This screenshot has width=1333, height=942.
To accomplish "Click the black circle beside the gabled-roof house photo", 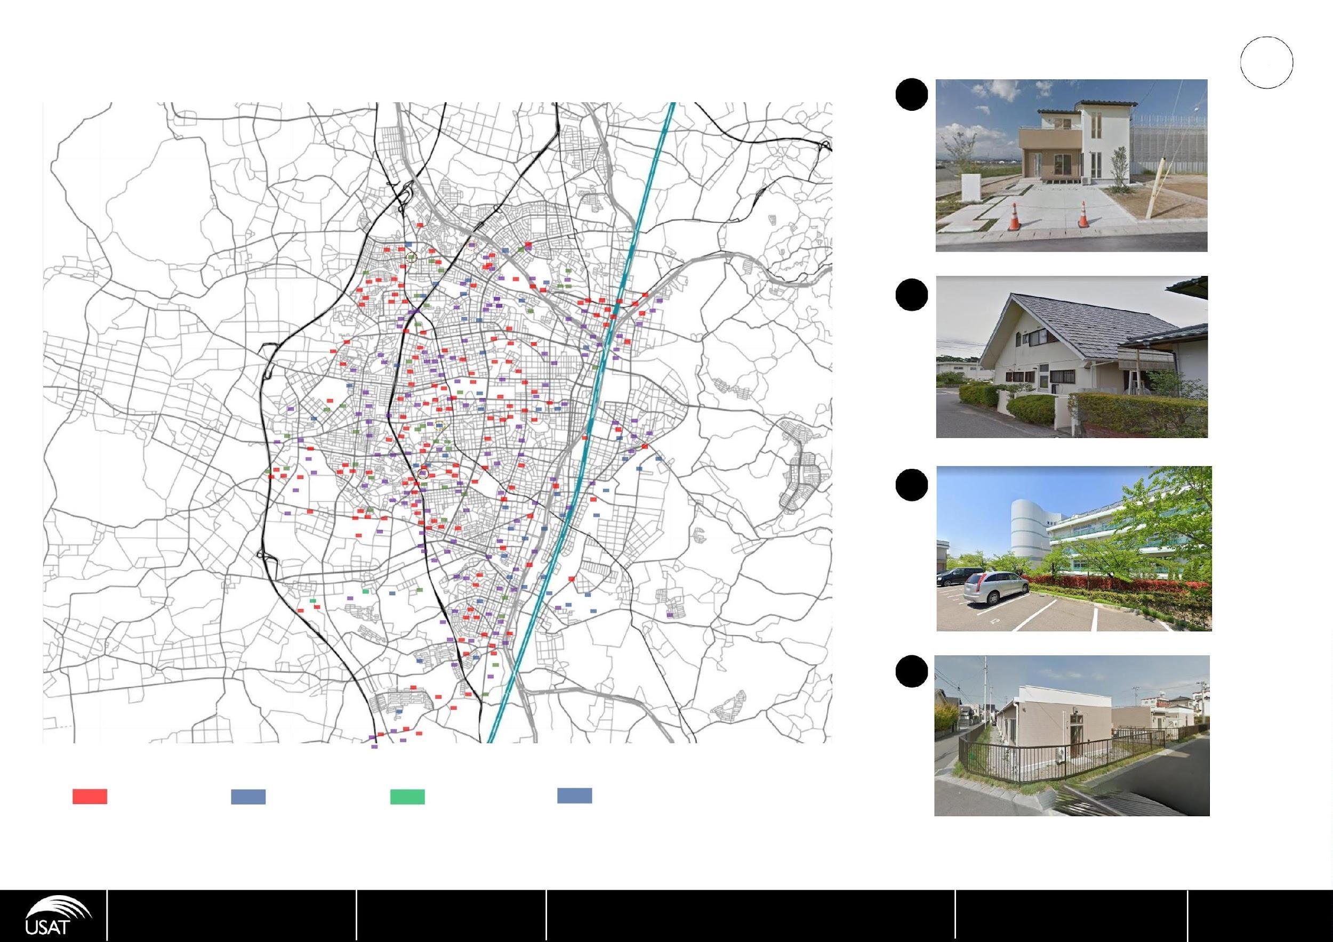I will [x=911, y=295].
